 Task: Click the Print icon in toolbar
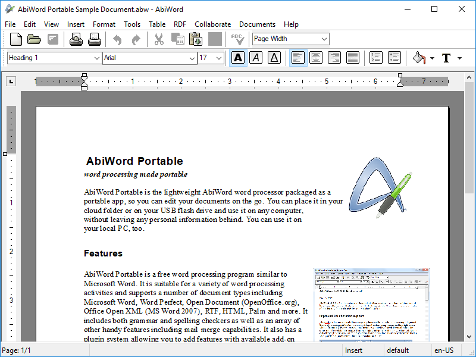point(94,39)
